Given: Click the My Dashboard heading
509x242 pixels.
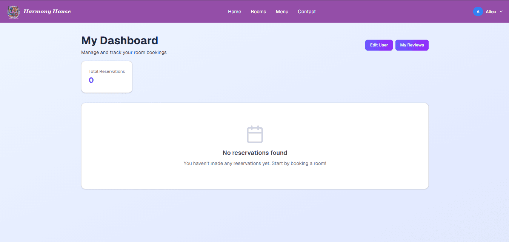Looking at the screenshot, I should tap(120, 40).
